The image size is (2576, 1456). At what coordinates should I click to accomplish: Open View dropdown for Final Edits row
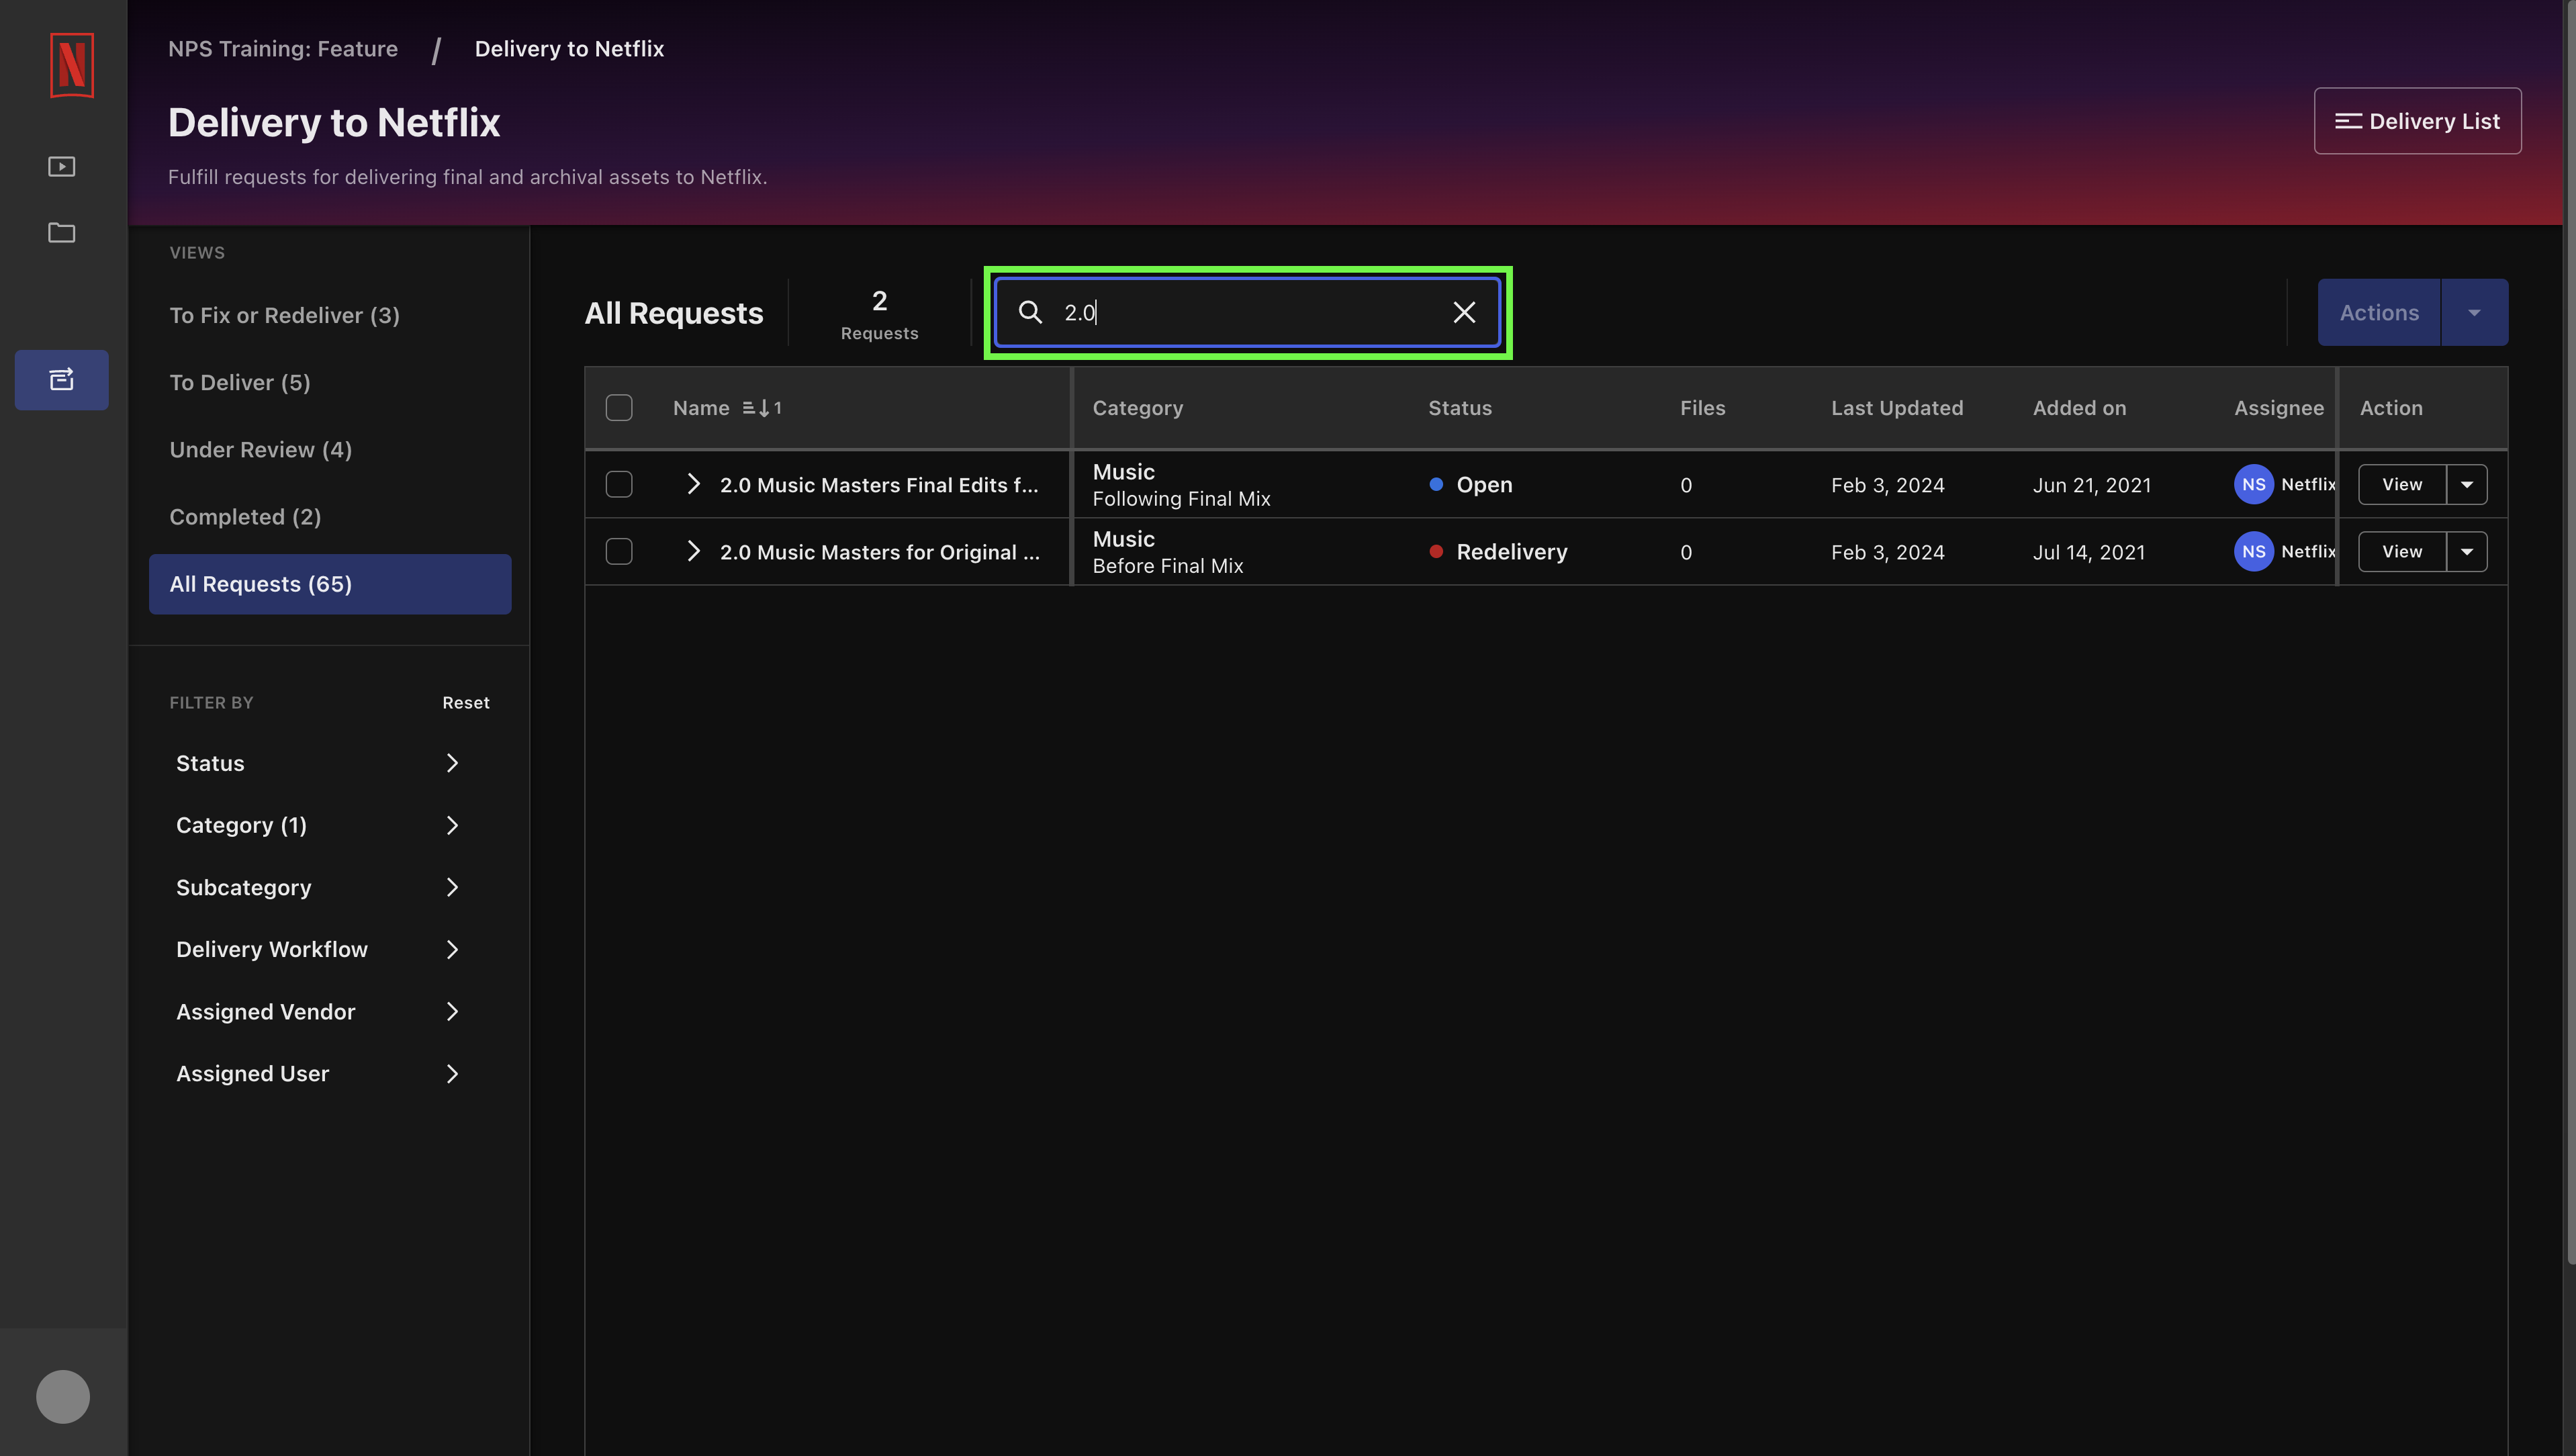[x=2467, y=484]
